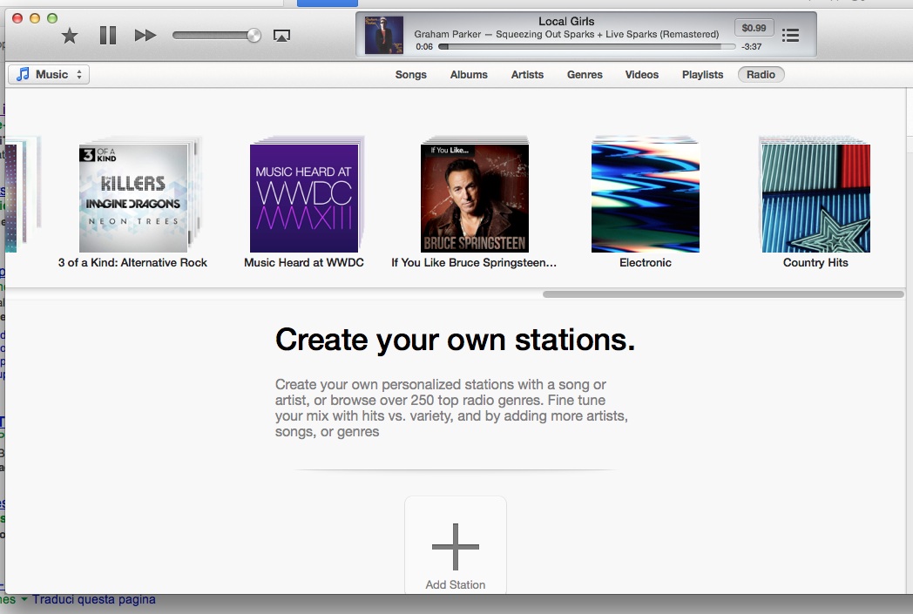Switch to the Albums tab
The image size is (913, 614).
click(469, 75)
